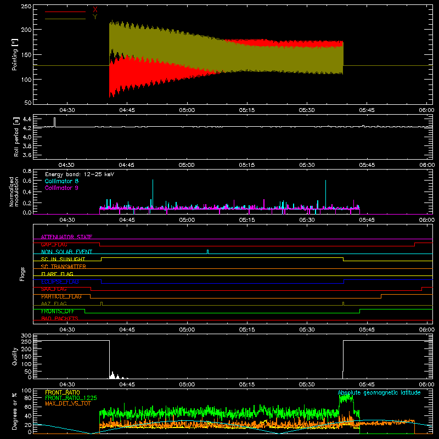The width and height of the screenshot is (439, 439).
Task: Select the Collimator 9 legend label
Action: click(61, 188)
